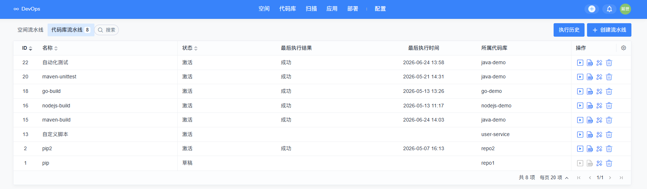
Task: Open the notifications bell
Action: [x=610, y=9]
